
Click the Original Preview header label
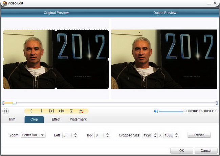point(56,13)
